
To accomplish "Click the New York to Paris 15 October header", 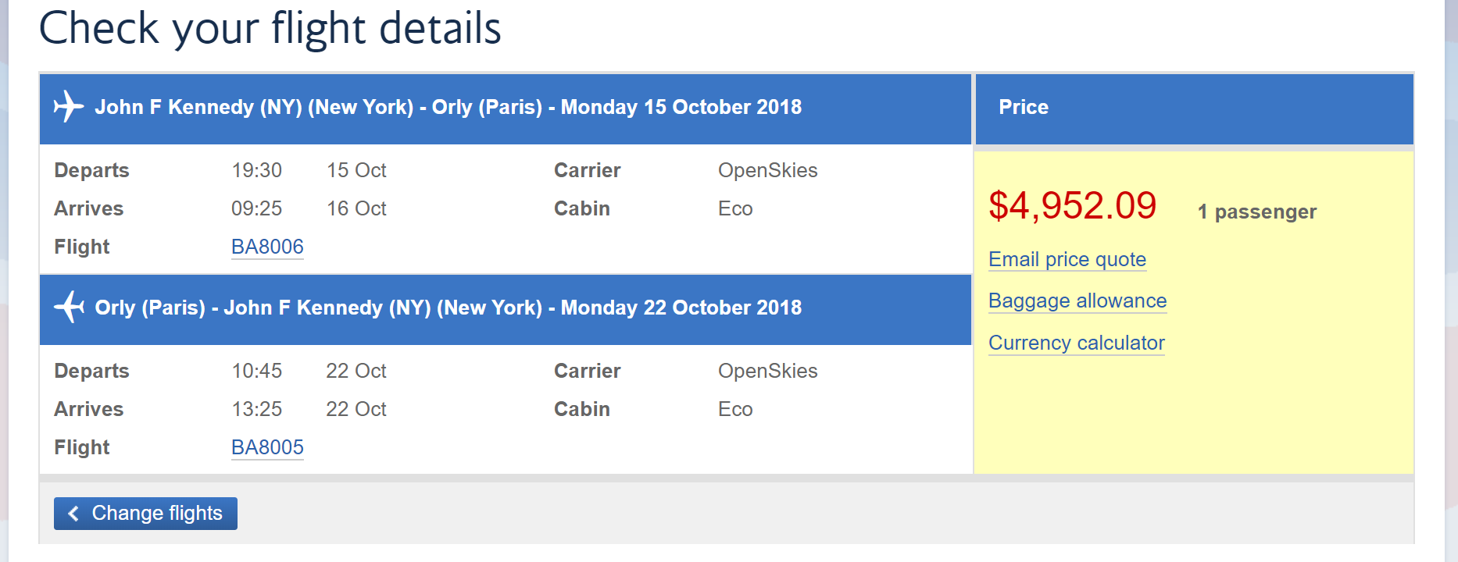I will 448,107.
